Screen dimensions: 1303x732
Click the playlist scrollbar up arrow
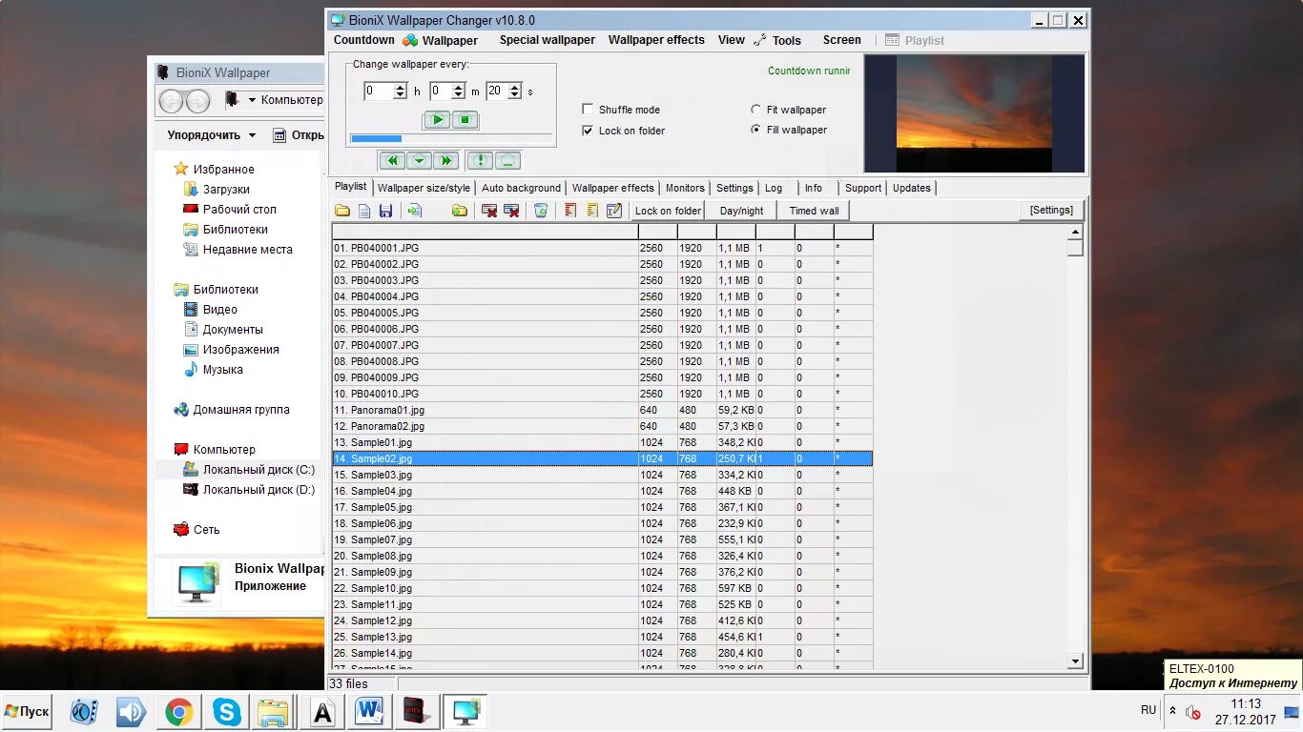click(x=1075, y=233)
